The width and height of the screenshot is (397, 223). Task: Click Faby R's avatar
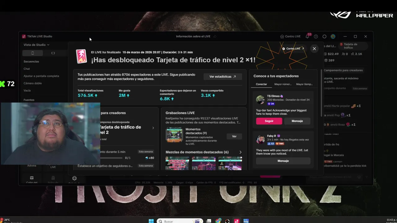[260, 140]
